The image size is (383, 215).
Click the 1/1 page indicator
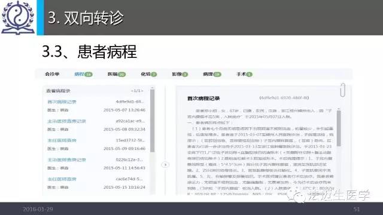point(137,91)
